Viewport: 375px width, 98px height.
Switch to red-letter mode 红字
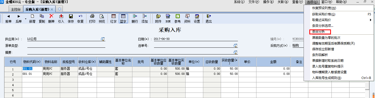tap(113, 19)
